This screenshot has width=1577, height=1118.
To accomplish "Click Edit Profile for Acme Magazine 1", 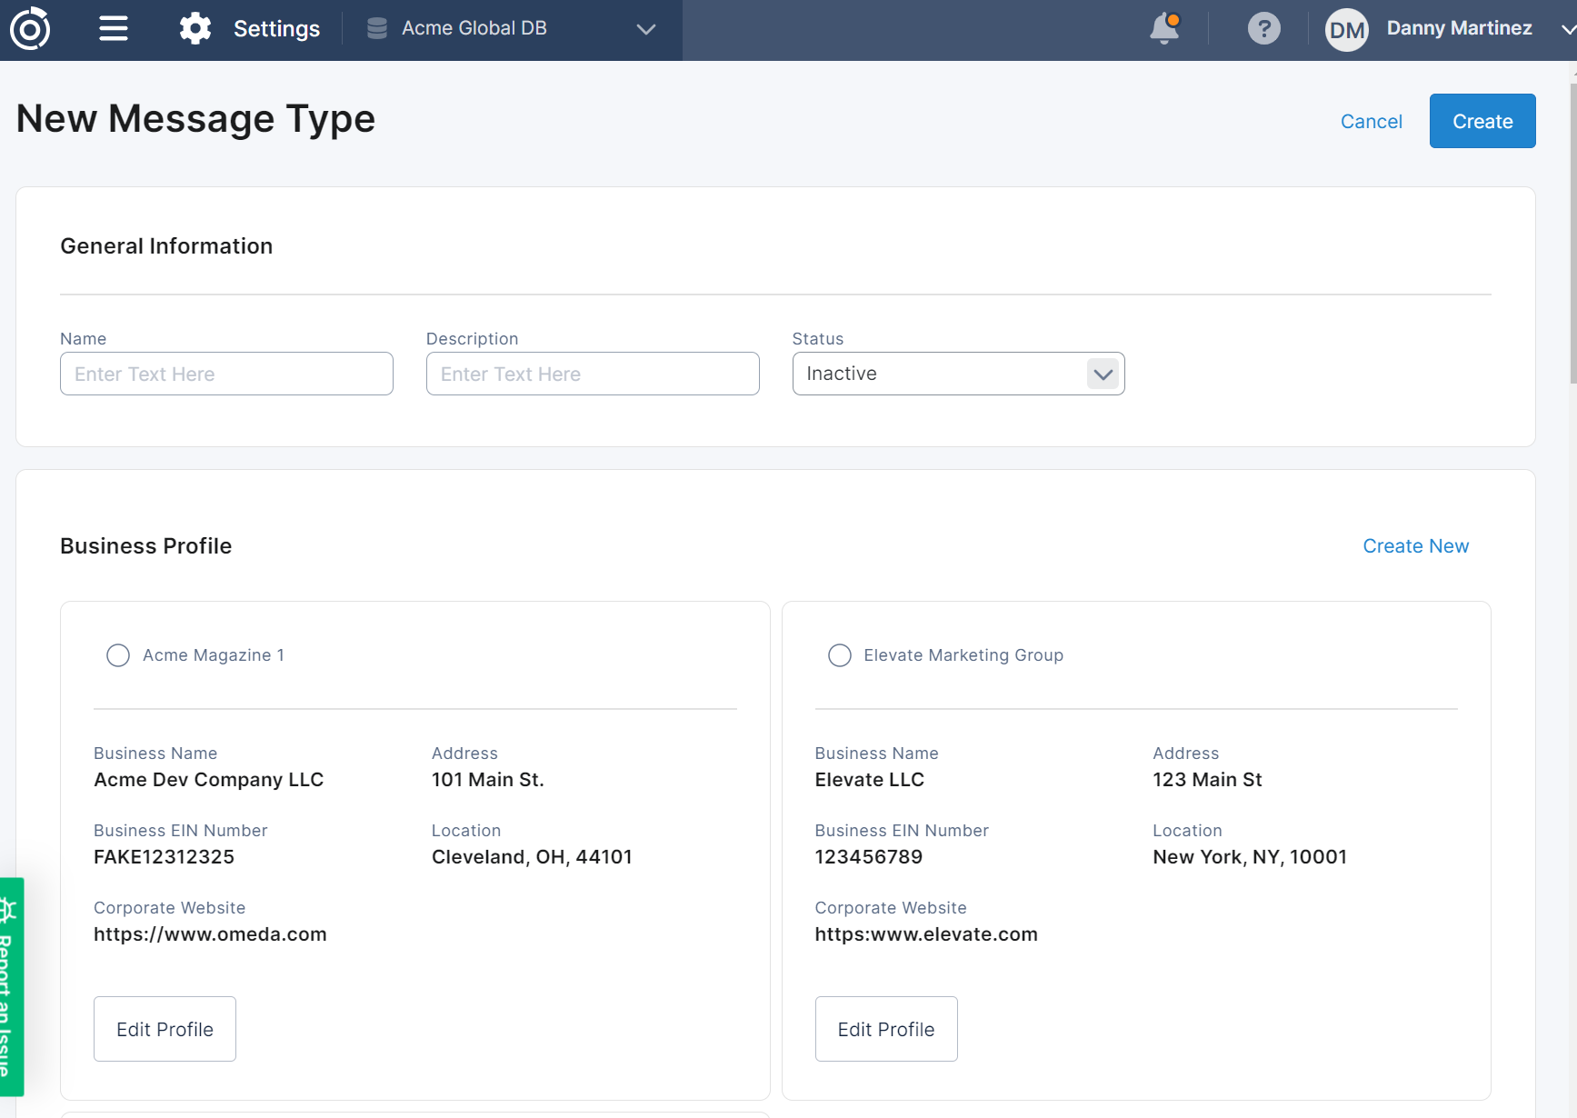I will (165, 1029).
